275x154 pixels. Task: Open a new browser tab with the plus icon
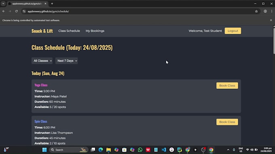(52, 4)
